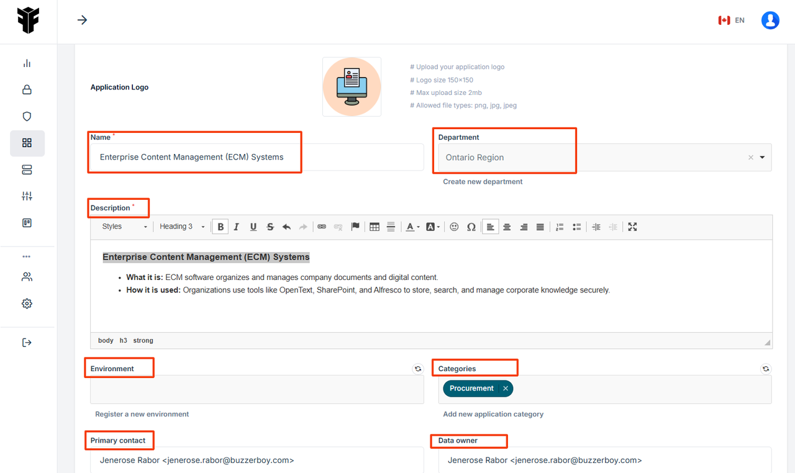The image size is (795, 473).
Task: Click the Name input field
Action: 257,158
